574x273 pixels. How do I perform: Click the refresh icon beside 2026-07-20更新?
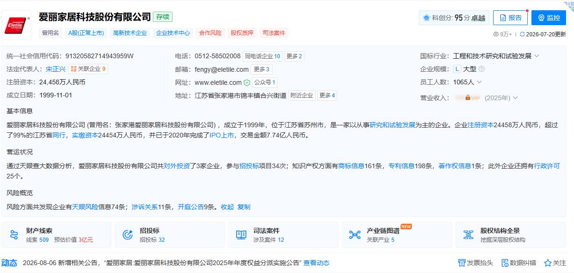pyautogui.click(x=522, y=34)
